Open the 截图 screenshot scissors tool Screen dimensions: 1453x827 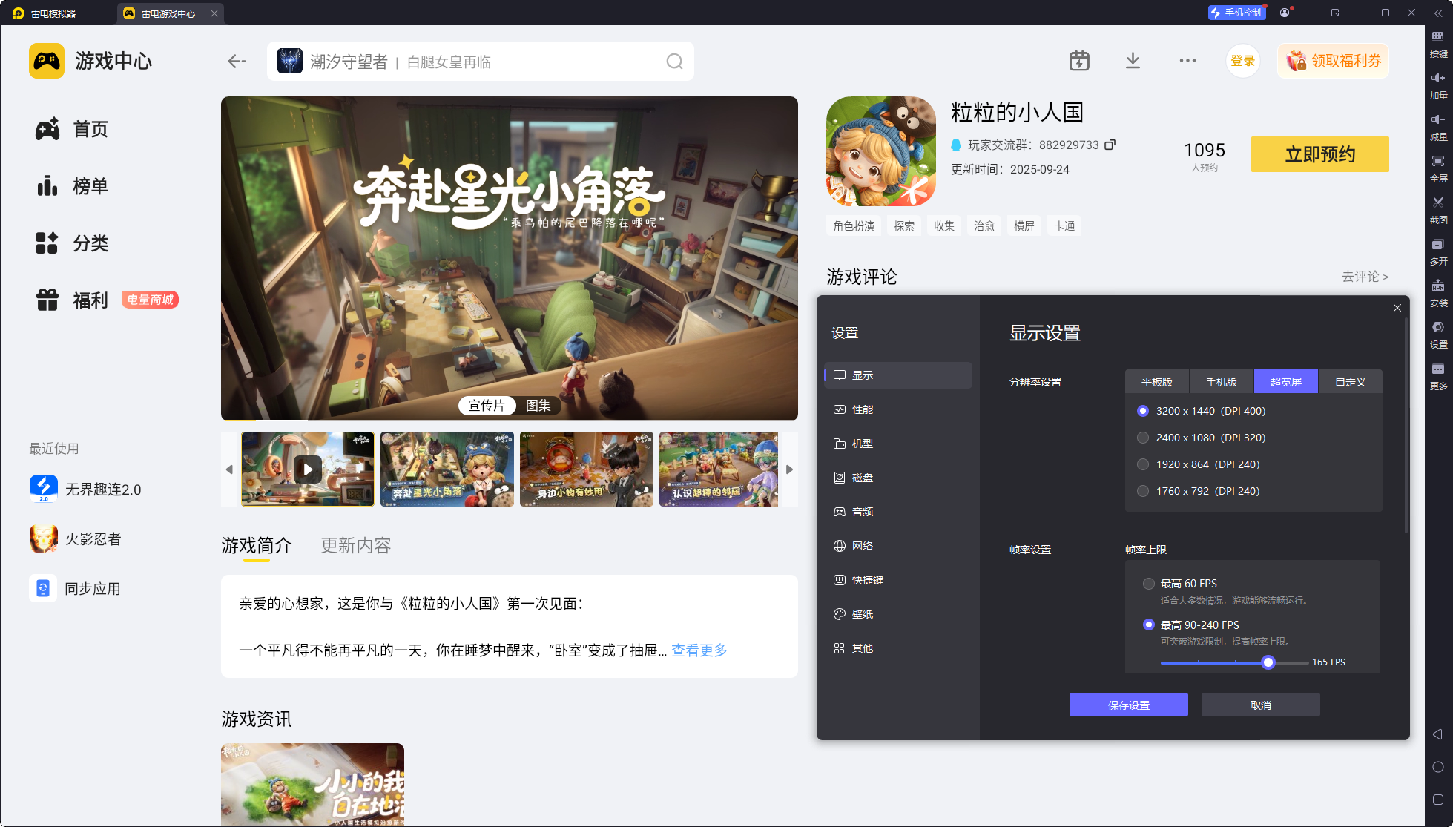coord(1438,202)
